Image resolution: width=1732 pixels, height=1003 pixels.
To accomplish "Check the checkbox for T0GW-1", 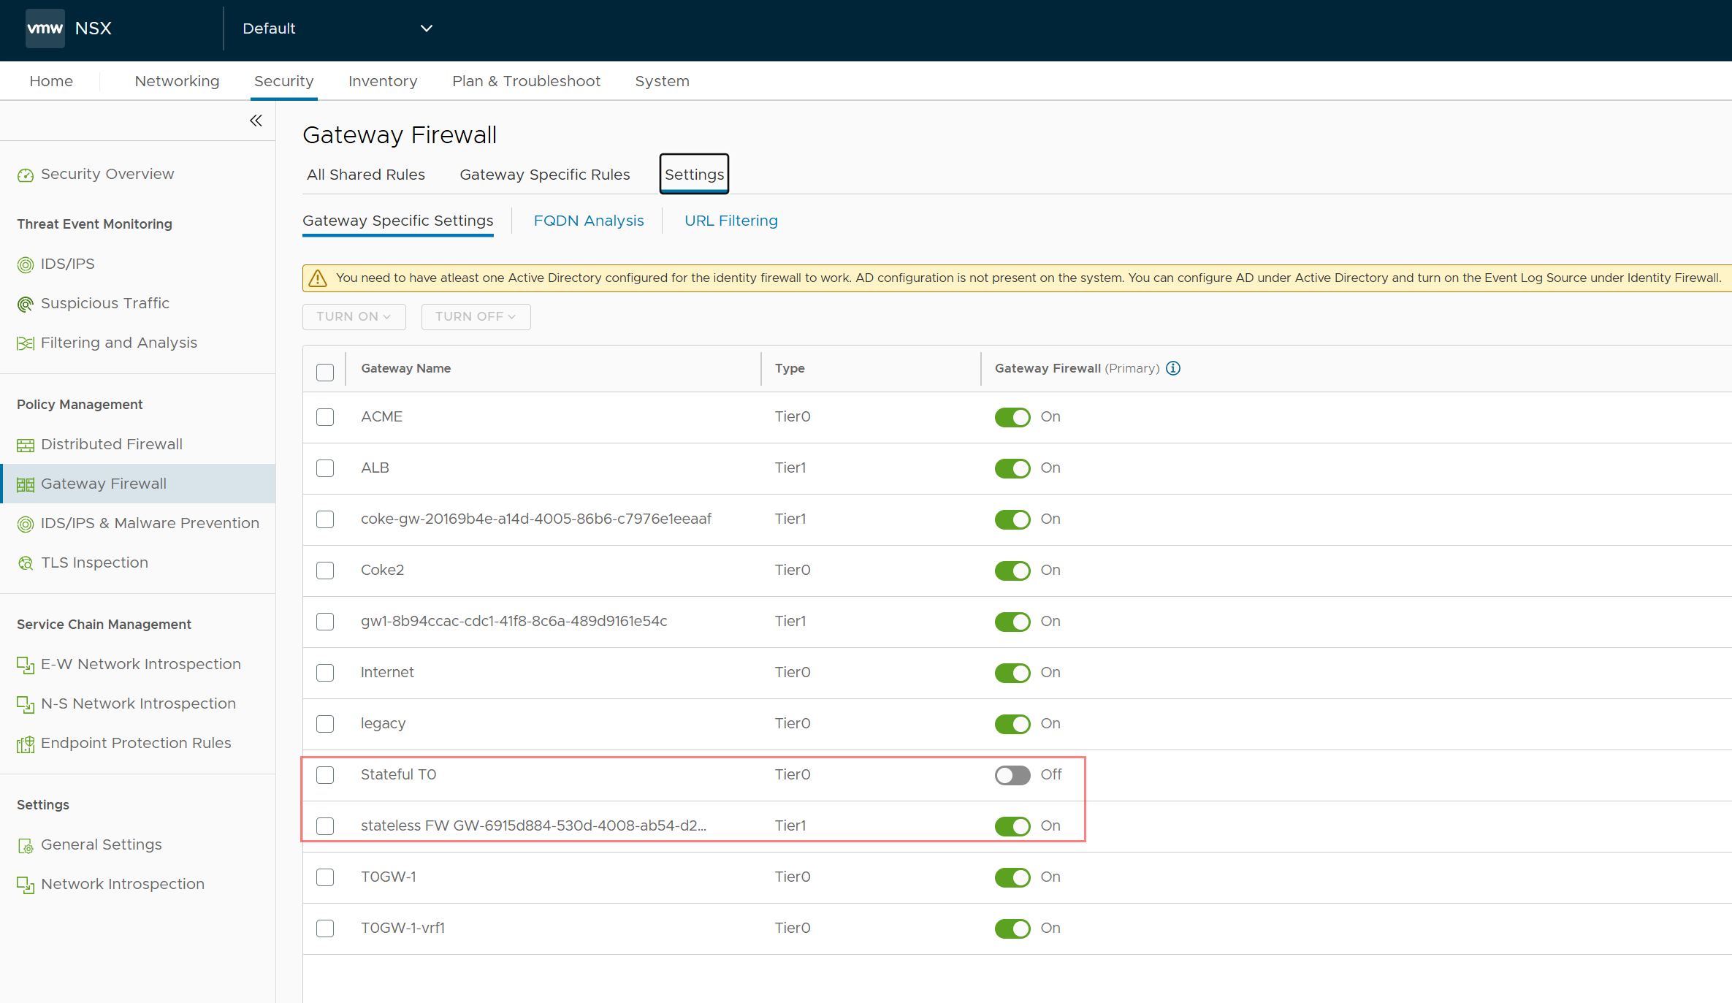I will click(x=325, y=877).
